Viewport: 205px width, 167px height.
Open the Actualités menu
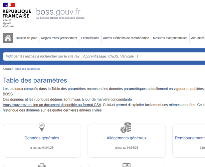tap(197, 38)
